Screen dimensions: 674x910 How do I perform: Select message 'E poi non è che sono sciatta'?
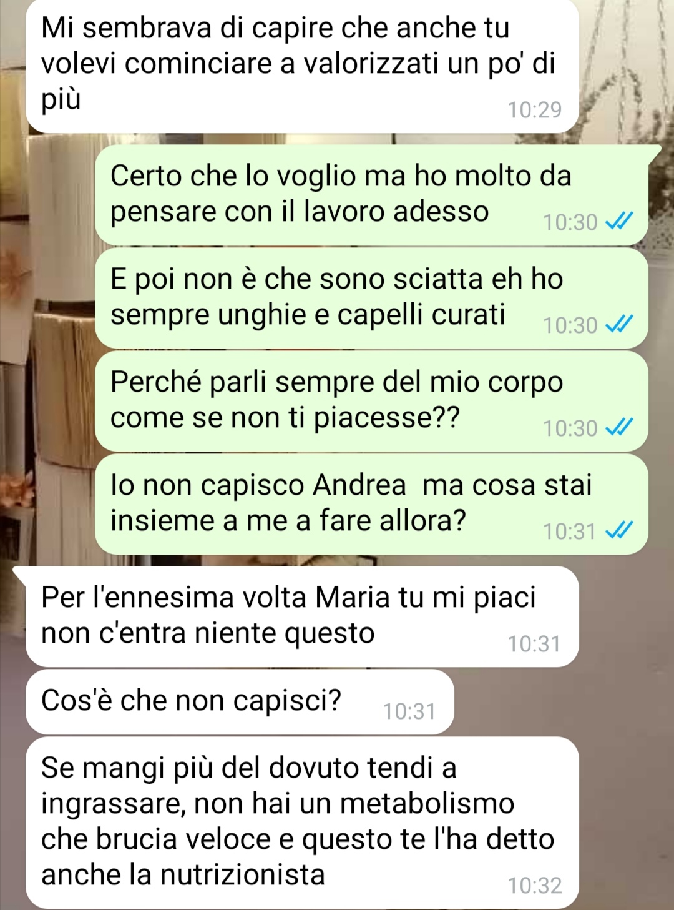(x=372, y=298)
